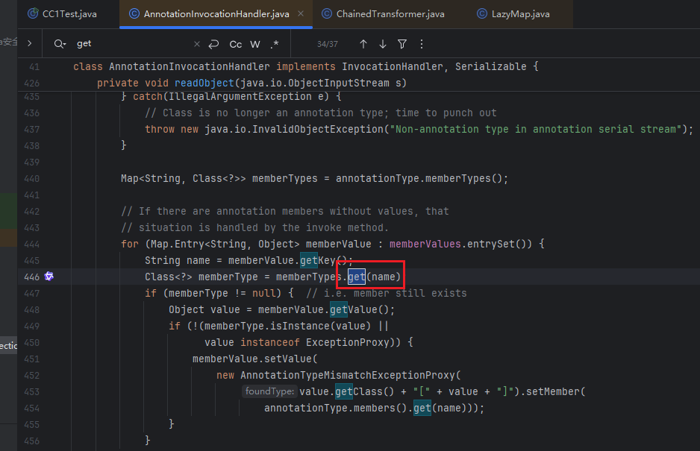Clear the search field text

tap(197, 44)
